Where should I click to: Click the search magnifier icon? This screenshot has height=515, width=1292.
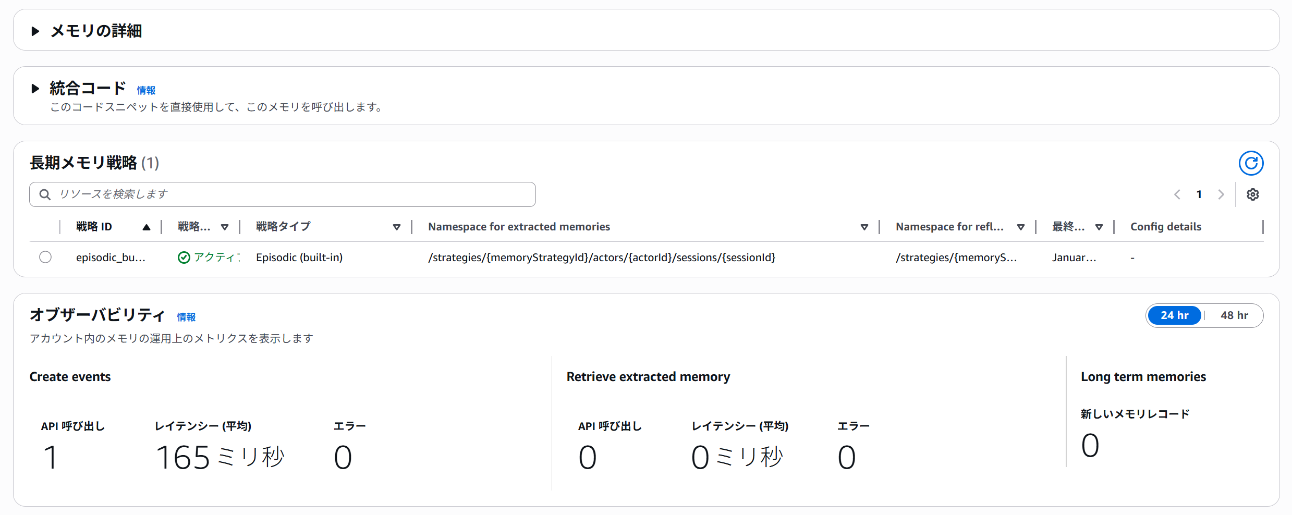(x=45, y=194)
